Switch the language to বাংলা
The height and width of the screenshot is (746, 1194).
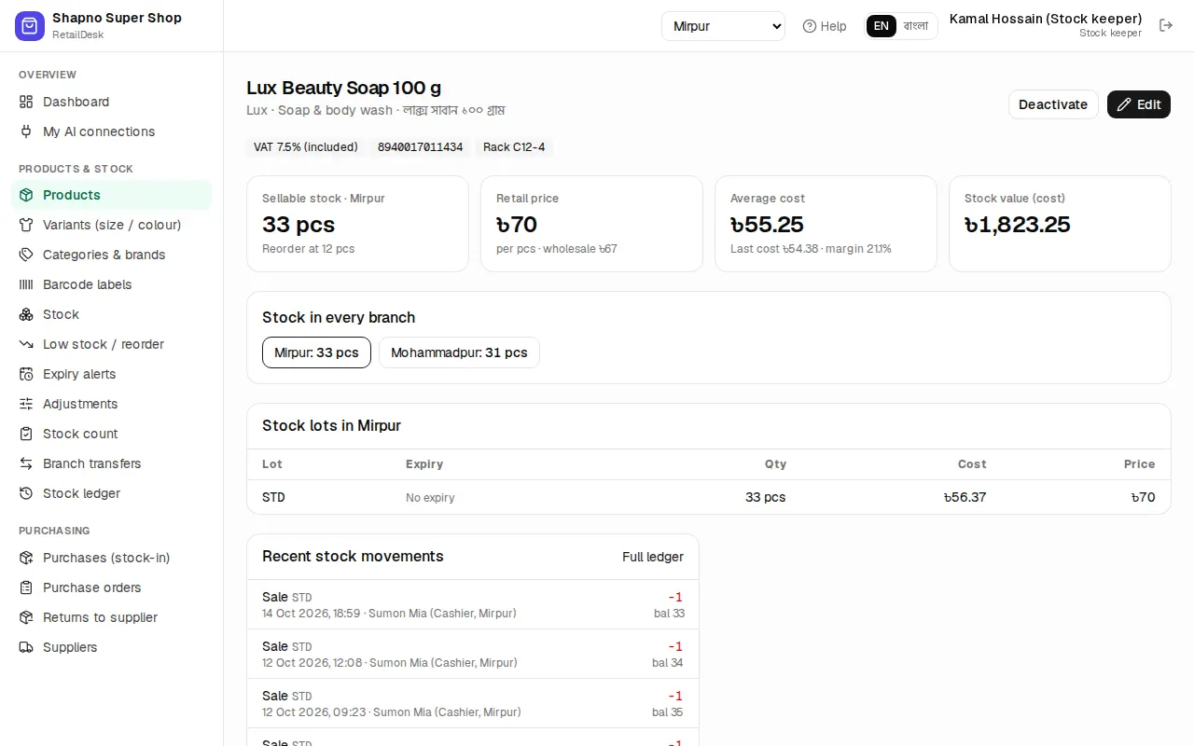pyautogui.click(x=916, y=26)
